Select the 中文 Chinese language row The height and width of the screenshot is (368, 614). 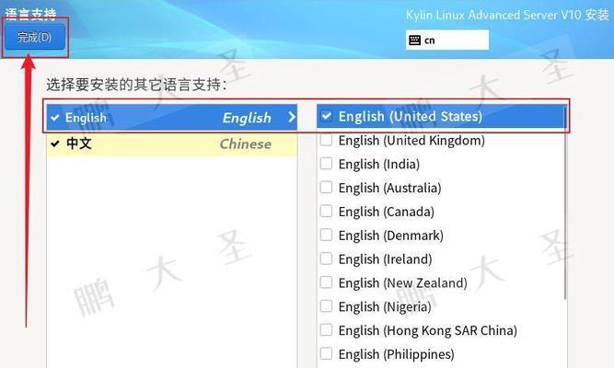coord(172,144)
